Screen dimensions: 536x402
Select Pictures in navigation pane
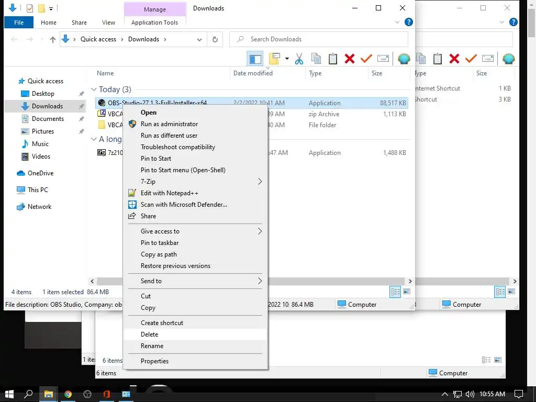point(43,131)
